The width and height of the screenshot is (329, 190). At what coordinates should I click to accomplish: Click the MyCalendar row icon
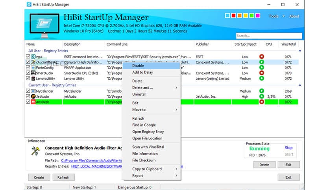(x=33, y=91)
